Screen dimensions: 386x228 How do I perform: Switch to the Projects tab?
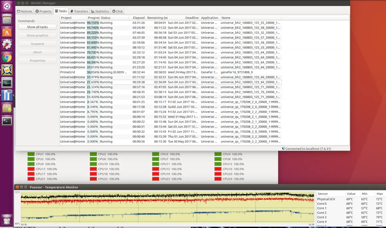pos(43,11)
